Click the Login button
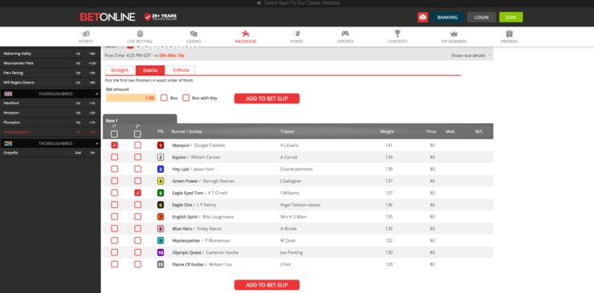594x293 pixels. [481, 18]
